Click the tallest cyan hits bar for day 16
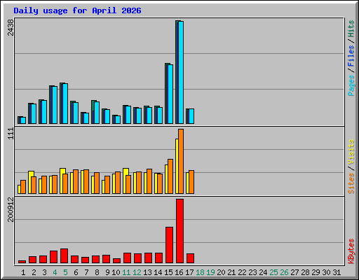Screen dimensions: 359x280 pyautogui.click(x=181, y=72)
